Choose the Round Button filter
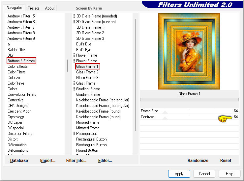This screenshot has height=181, width=244. [87, 150]
